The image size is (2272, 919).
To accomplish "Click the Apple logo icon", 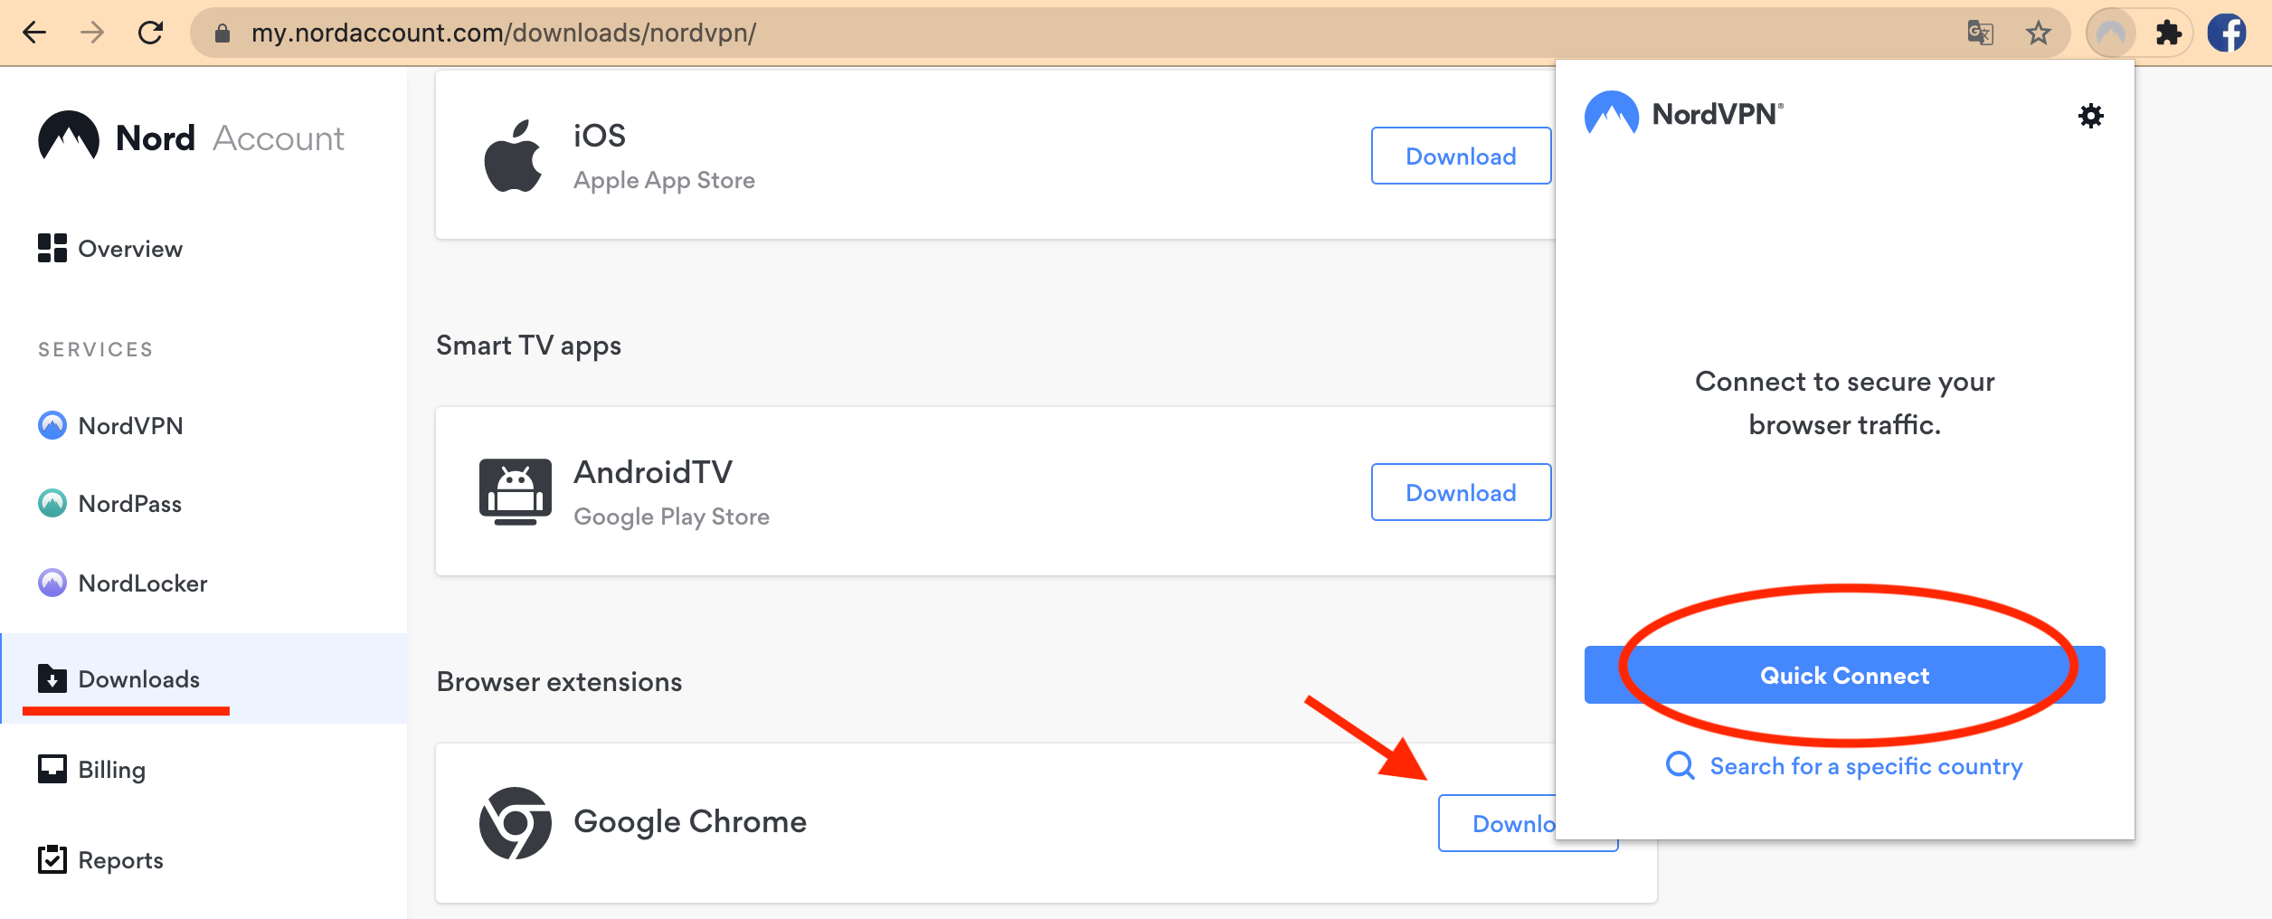I will point(514,156).
